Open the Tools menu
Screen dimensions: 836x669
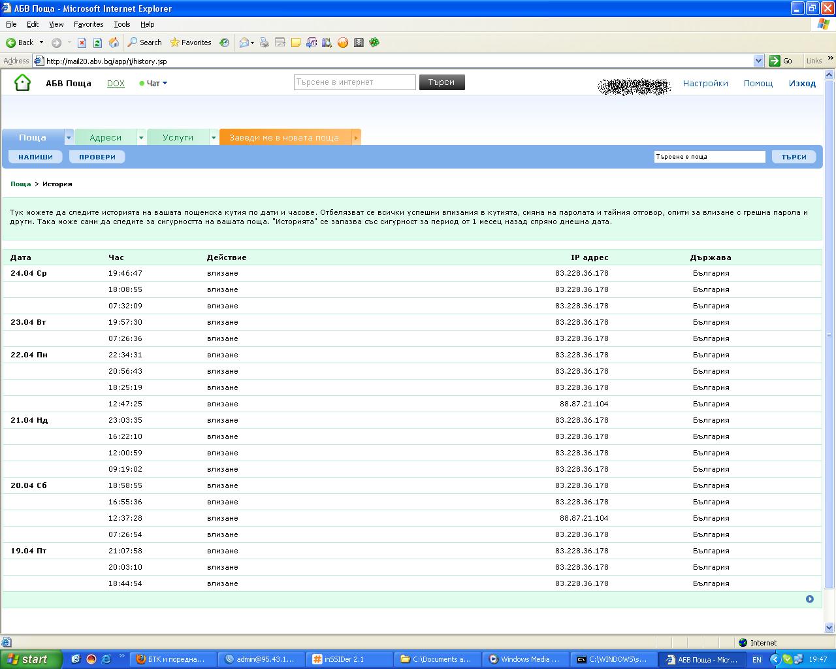click(122, 24)
